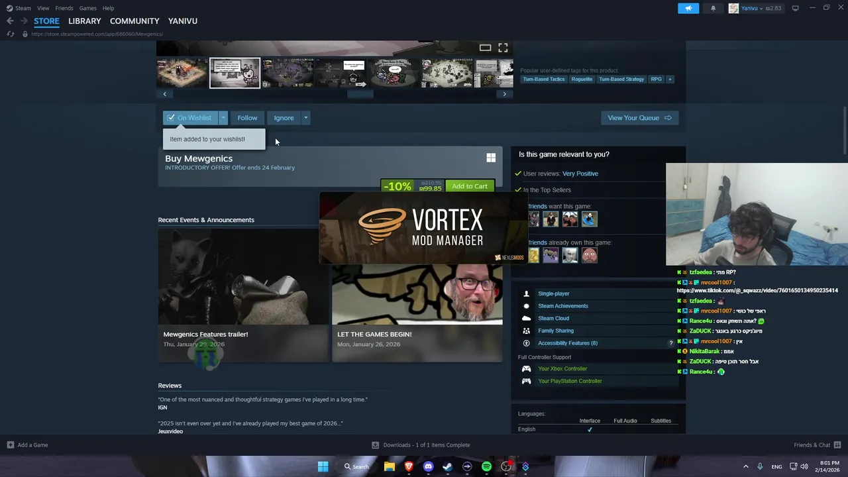Click the Windows platform icon

coord(491,158)
